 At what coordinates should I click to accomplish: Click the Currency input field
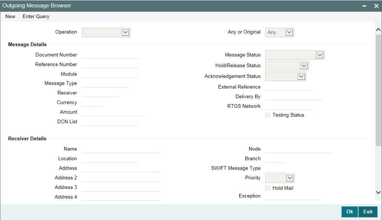pos(92,103)
